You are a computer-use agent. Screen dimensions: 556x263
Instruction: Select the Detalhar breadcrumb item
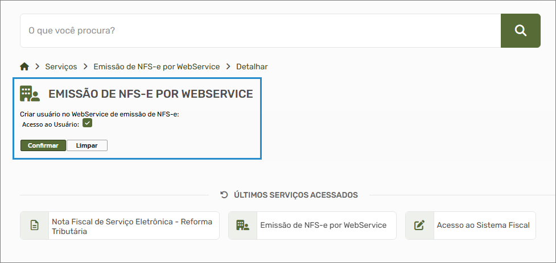(252, 66)
